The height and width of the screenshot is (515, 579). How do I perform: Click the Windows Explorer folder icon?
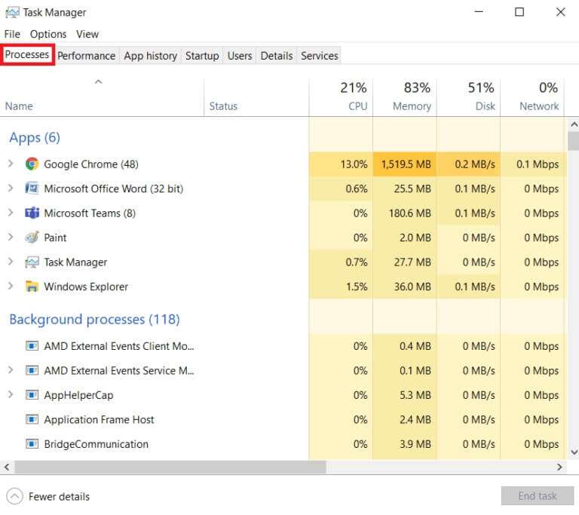click(x=32, y=287)
